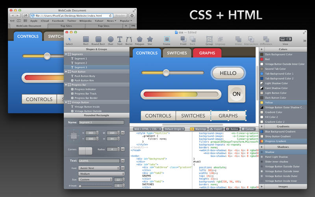Send selection to Back
This screenshot has width=315, height=197.
click(193, 41)
